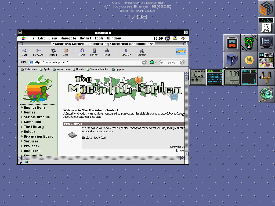Expand the Discussion Board sidebar triangle
The width and height of the screenshot is (275, 206).
22,136
